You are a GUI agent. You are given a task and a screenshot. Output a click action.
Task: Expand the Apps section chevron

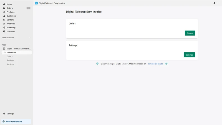point(30,45)
